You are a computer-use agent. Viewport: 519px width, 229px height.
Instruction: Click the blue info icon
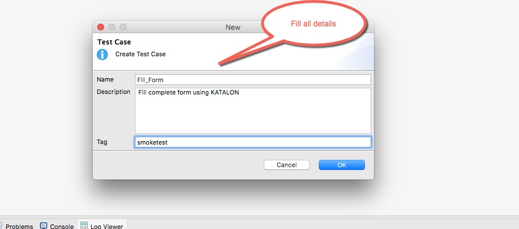pyautogui.click(x=102, y=55)
